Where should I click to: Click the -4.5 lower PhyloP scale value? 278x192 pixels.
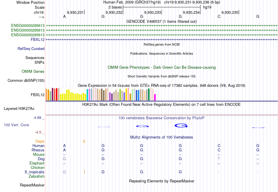point(38,132)
